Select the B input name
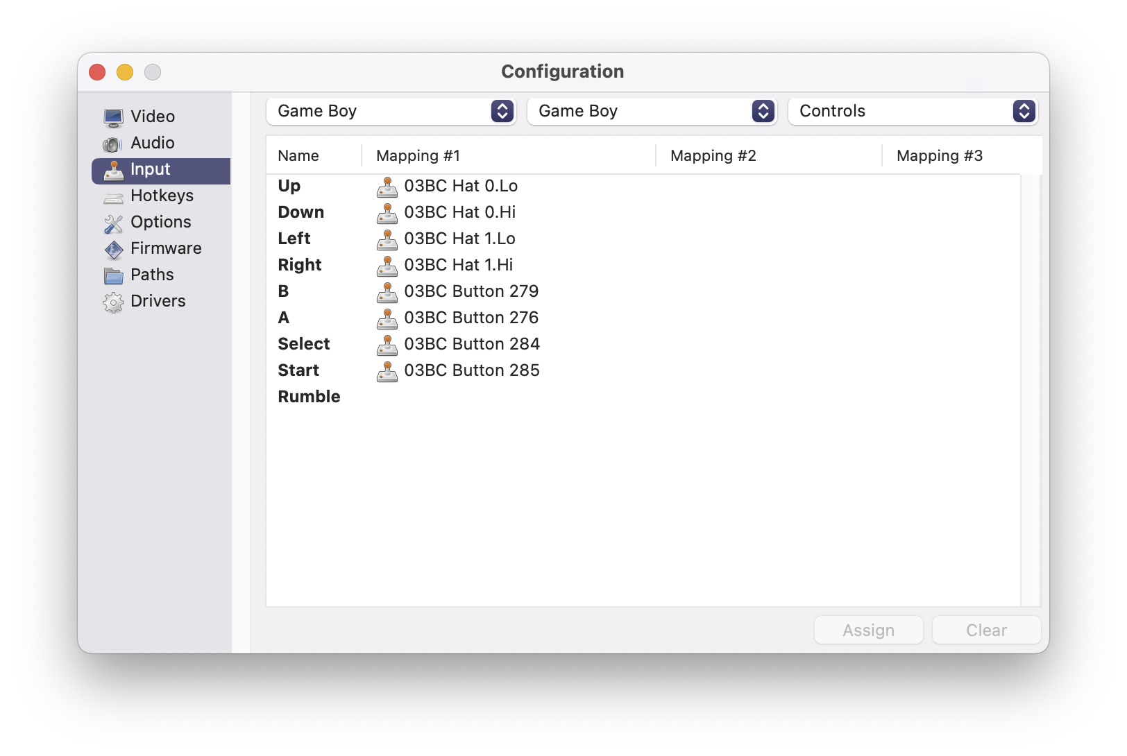Screen dimensions: 1127x756 click(x=283, y=291)
